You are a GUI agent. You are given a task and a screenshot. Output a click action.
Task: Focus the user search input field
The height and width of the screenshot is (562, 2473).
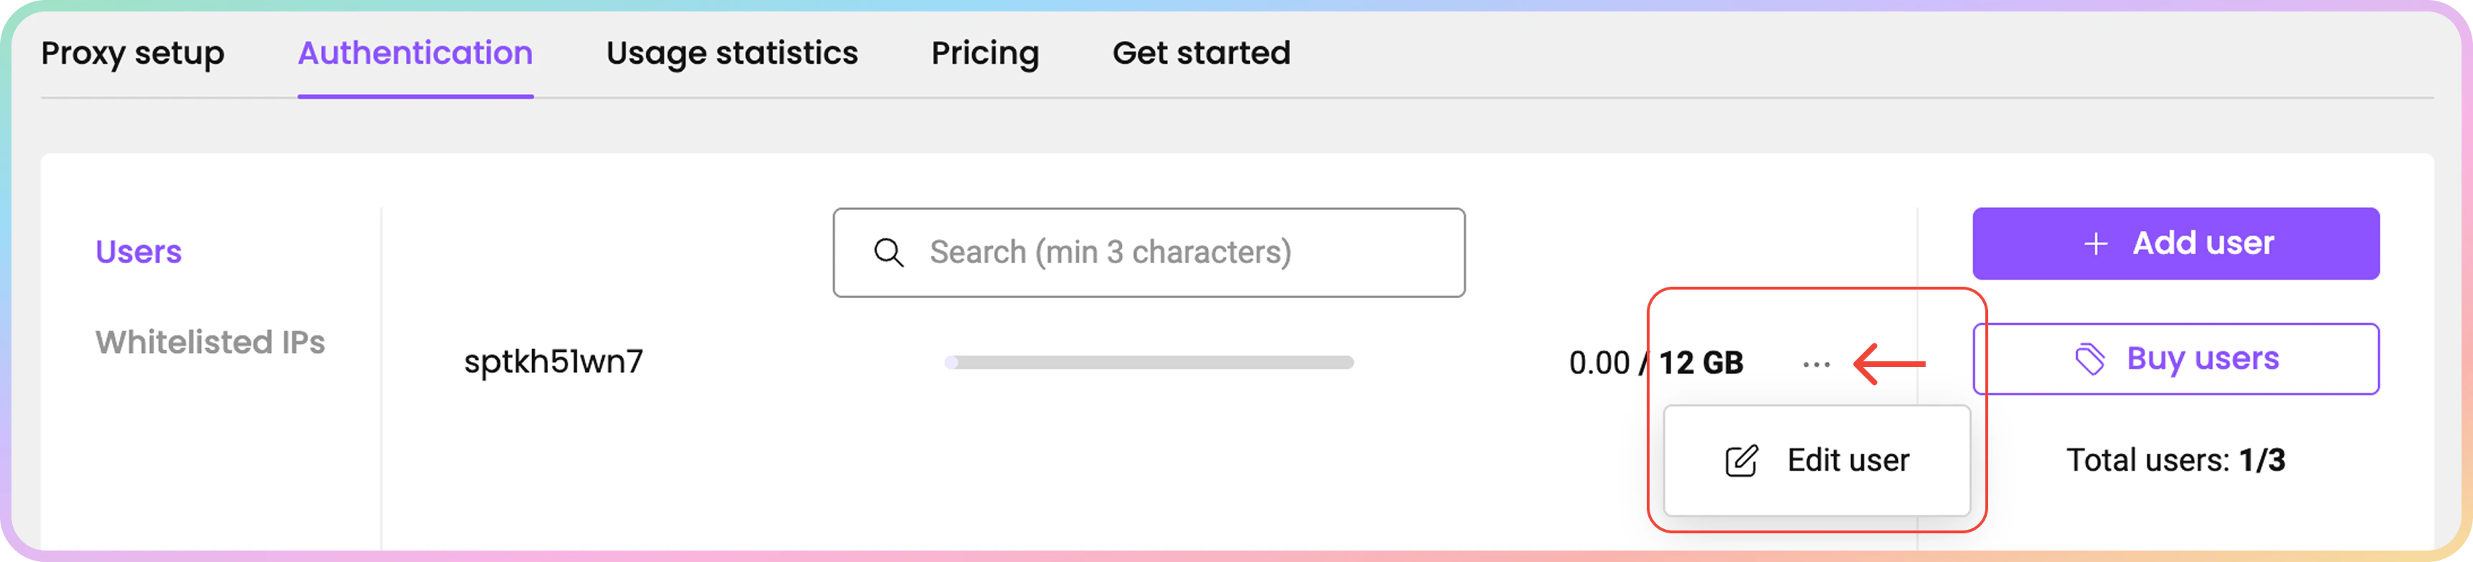1181,252
